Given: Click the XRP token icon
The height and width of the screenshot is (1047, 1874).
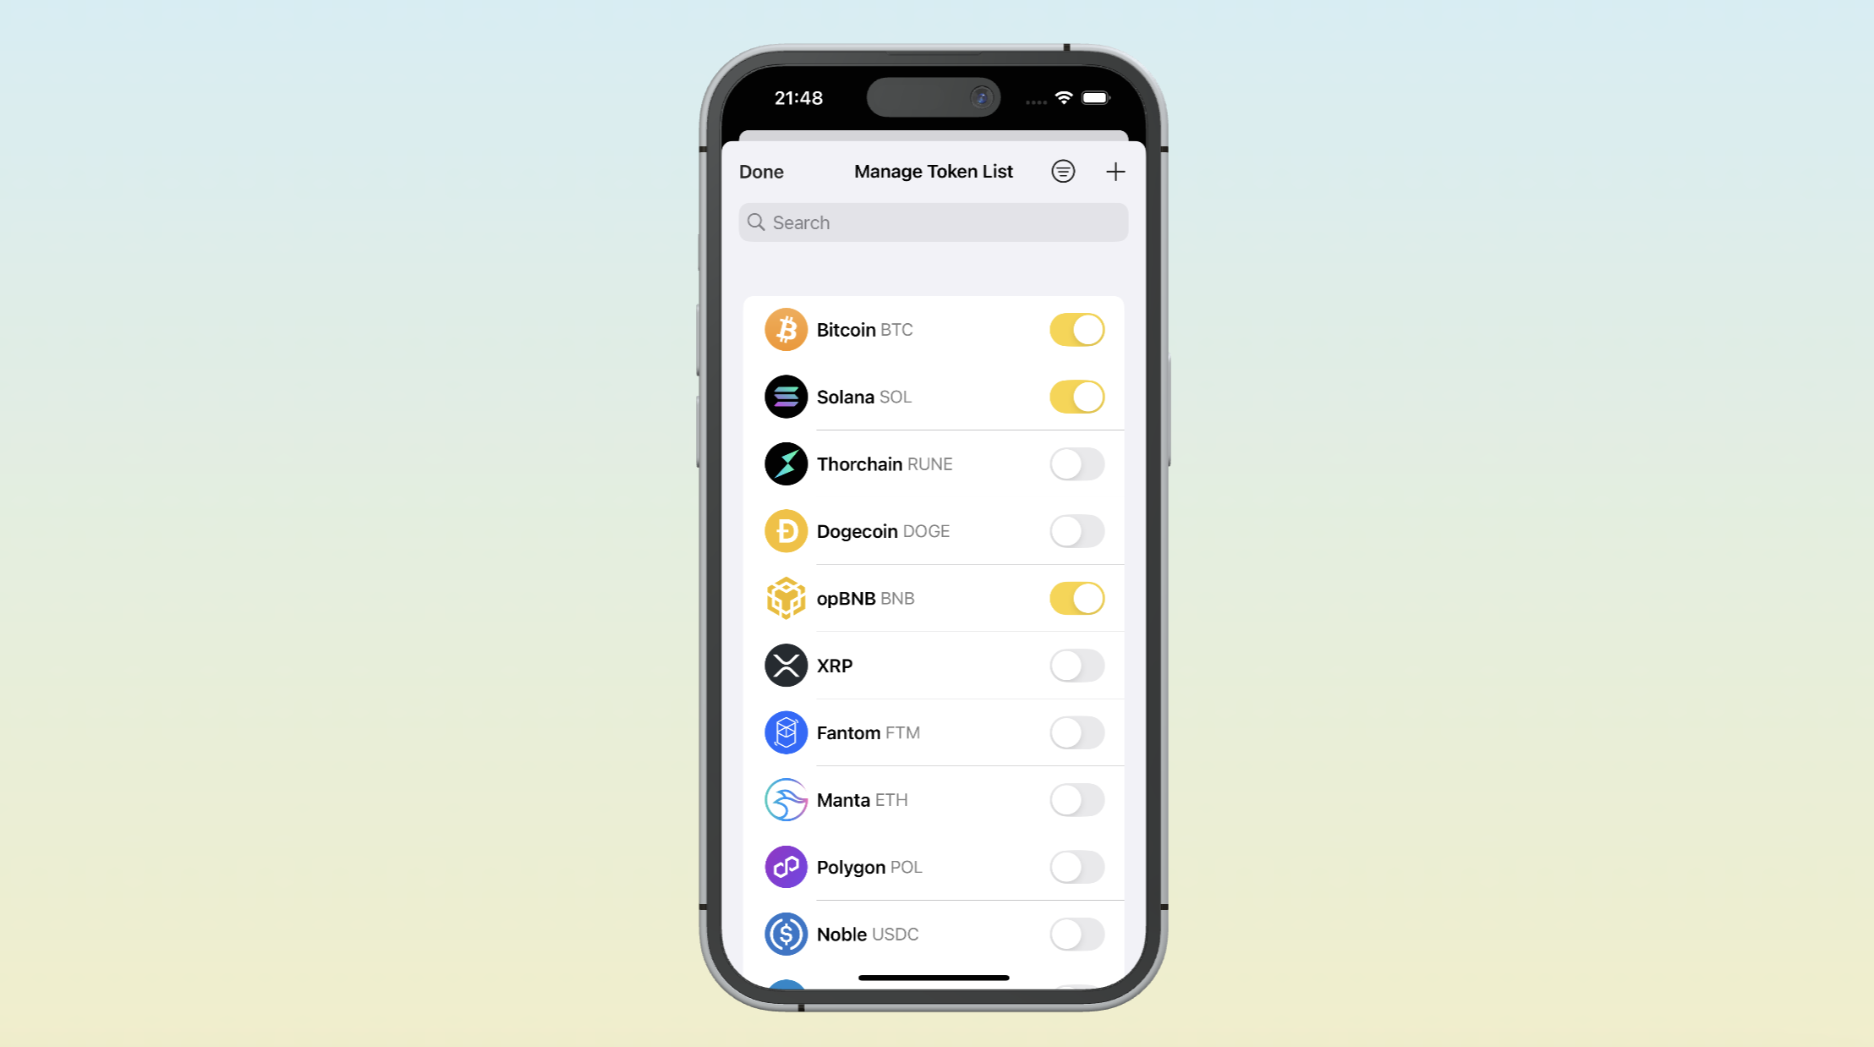Looking at the screenshot, I should click(786, 665).
